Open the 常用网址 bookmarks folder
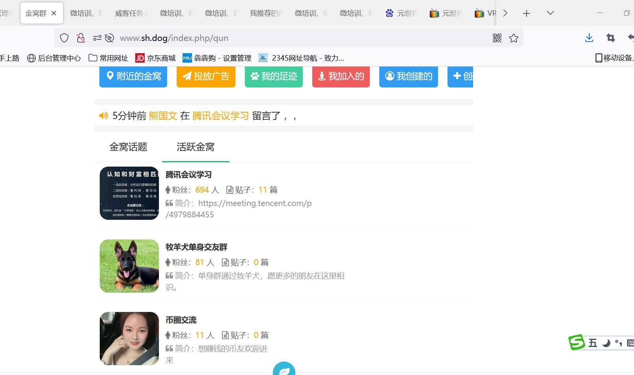The width and height of the screenshot is (634, 375). point(108,58)
